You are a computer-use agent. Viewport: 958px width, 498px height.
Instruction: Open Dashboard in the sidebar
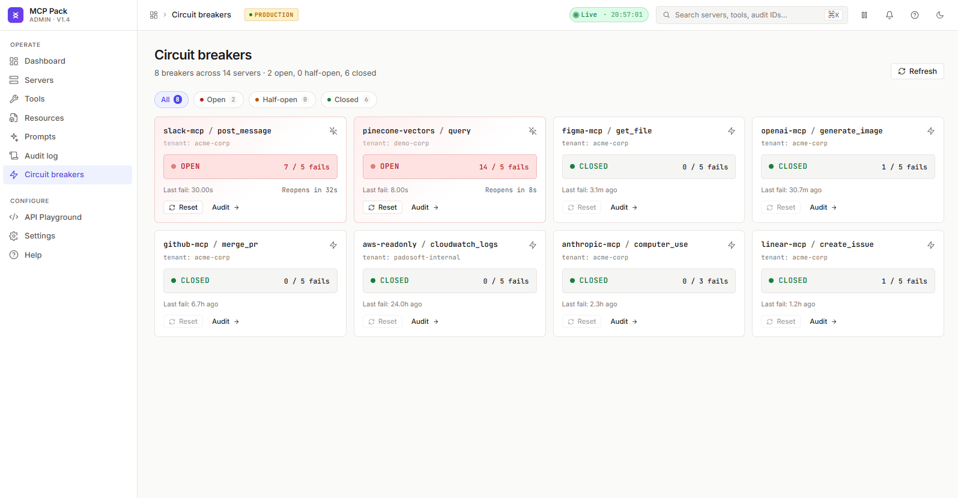67,61
